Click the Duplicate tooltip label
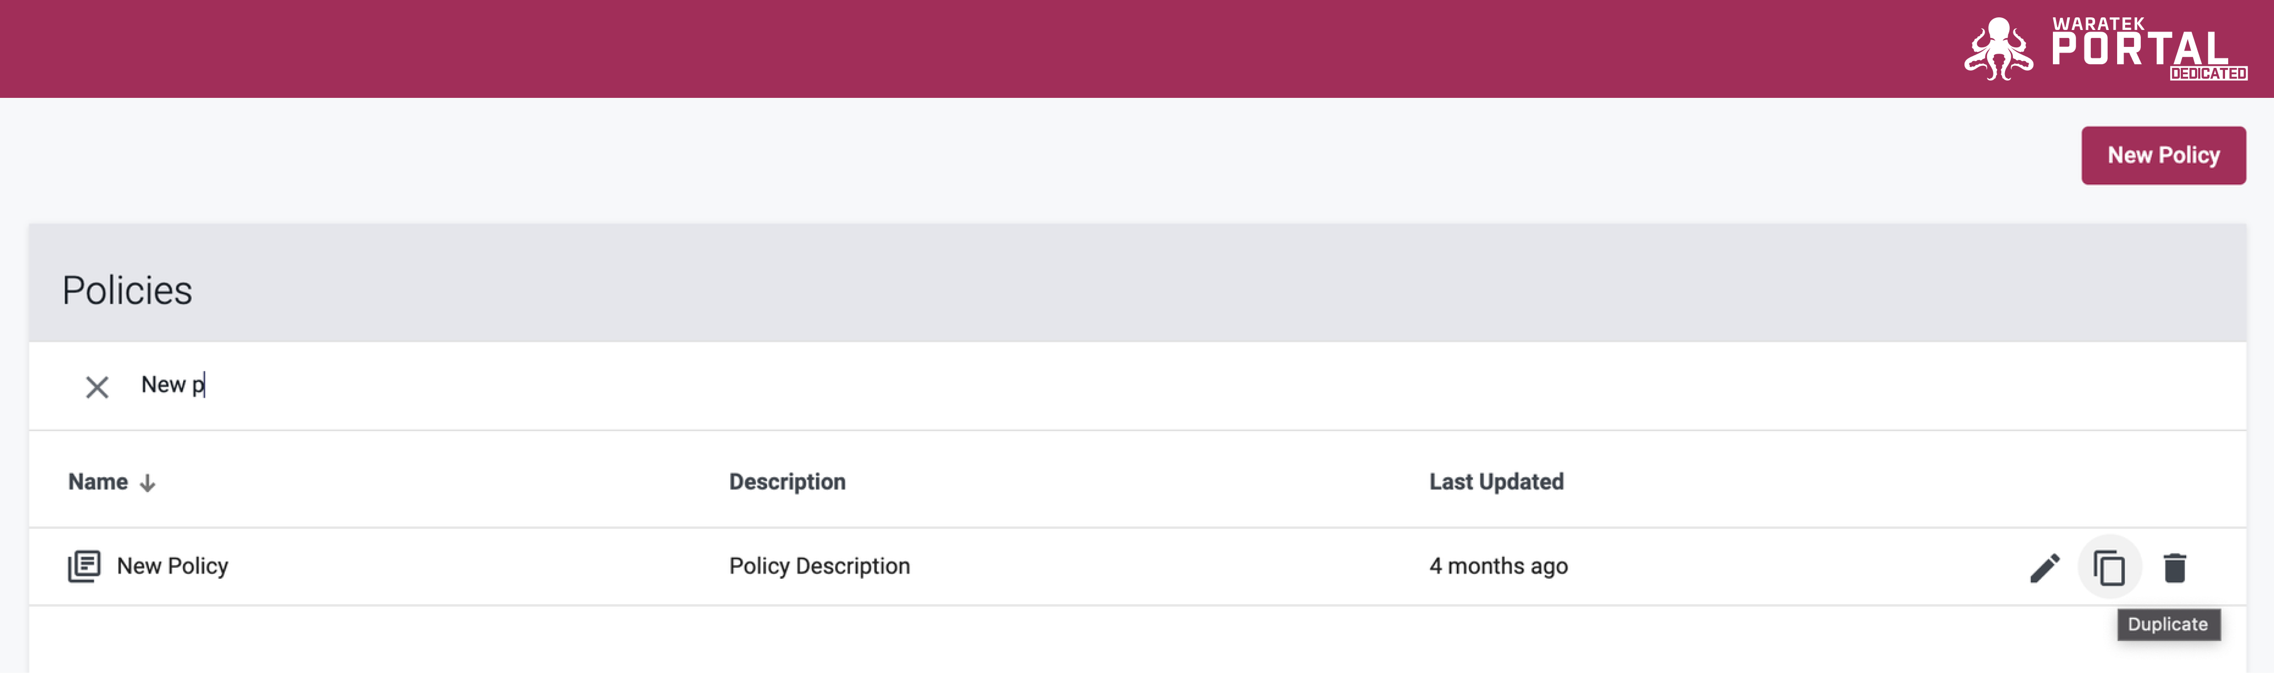2274x673 pixels. point(2167,625)
